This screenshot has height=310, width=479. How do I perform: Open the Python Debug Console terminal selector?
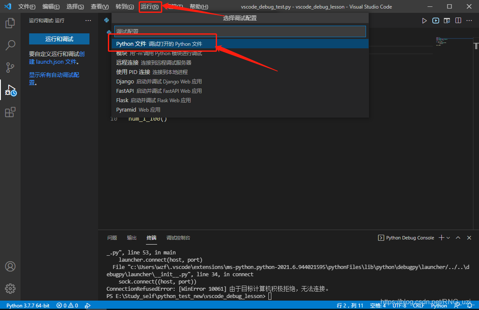(406, 238)
